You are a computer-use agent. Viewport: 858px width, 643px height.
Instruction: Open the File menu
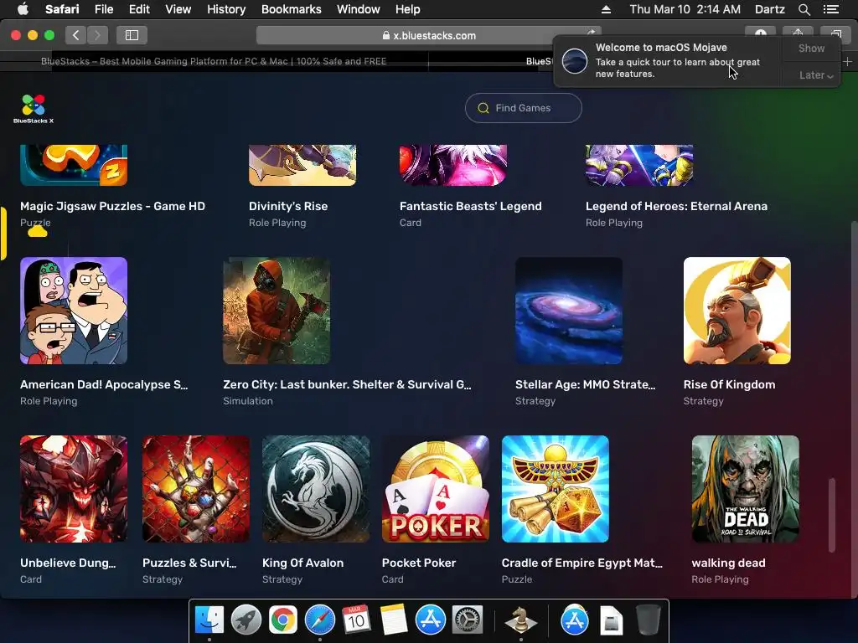[x=103, y=9]
